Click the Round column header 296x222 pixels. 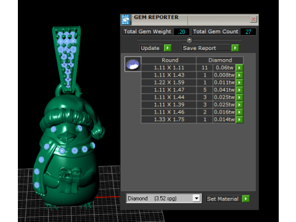[x=168, y=60]
